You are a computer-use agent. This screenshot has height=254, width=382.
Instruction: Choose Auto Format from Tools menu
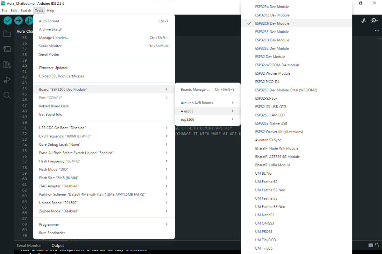point(49,21)
